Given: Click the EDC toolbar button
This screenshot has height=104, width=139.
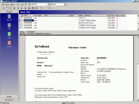Looking at the screenshot, I should (53, 8).
